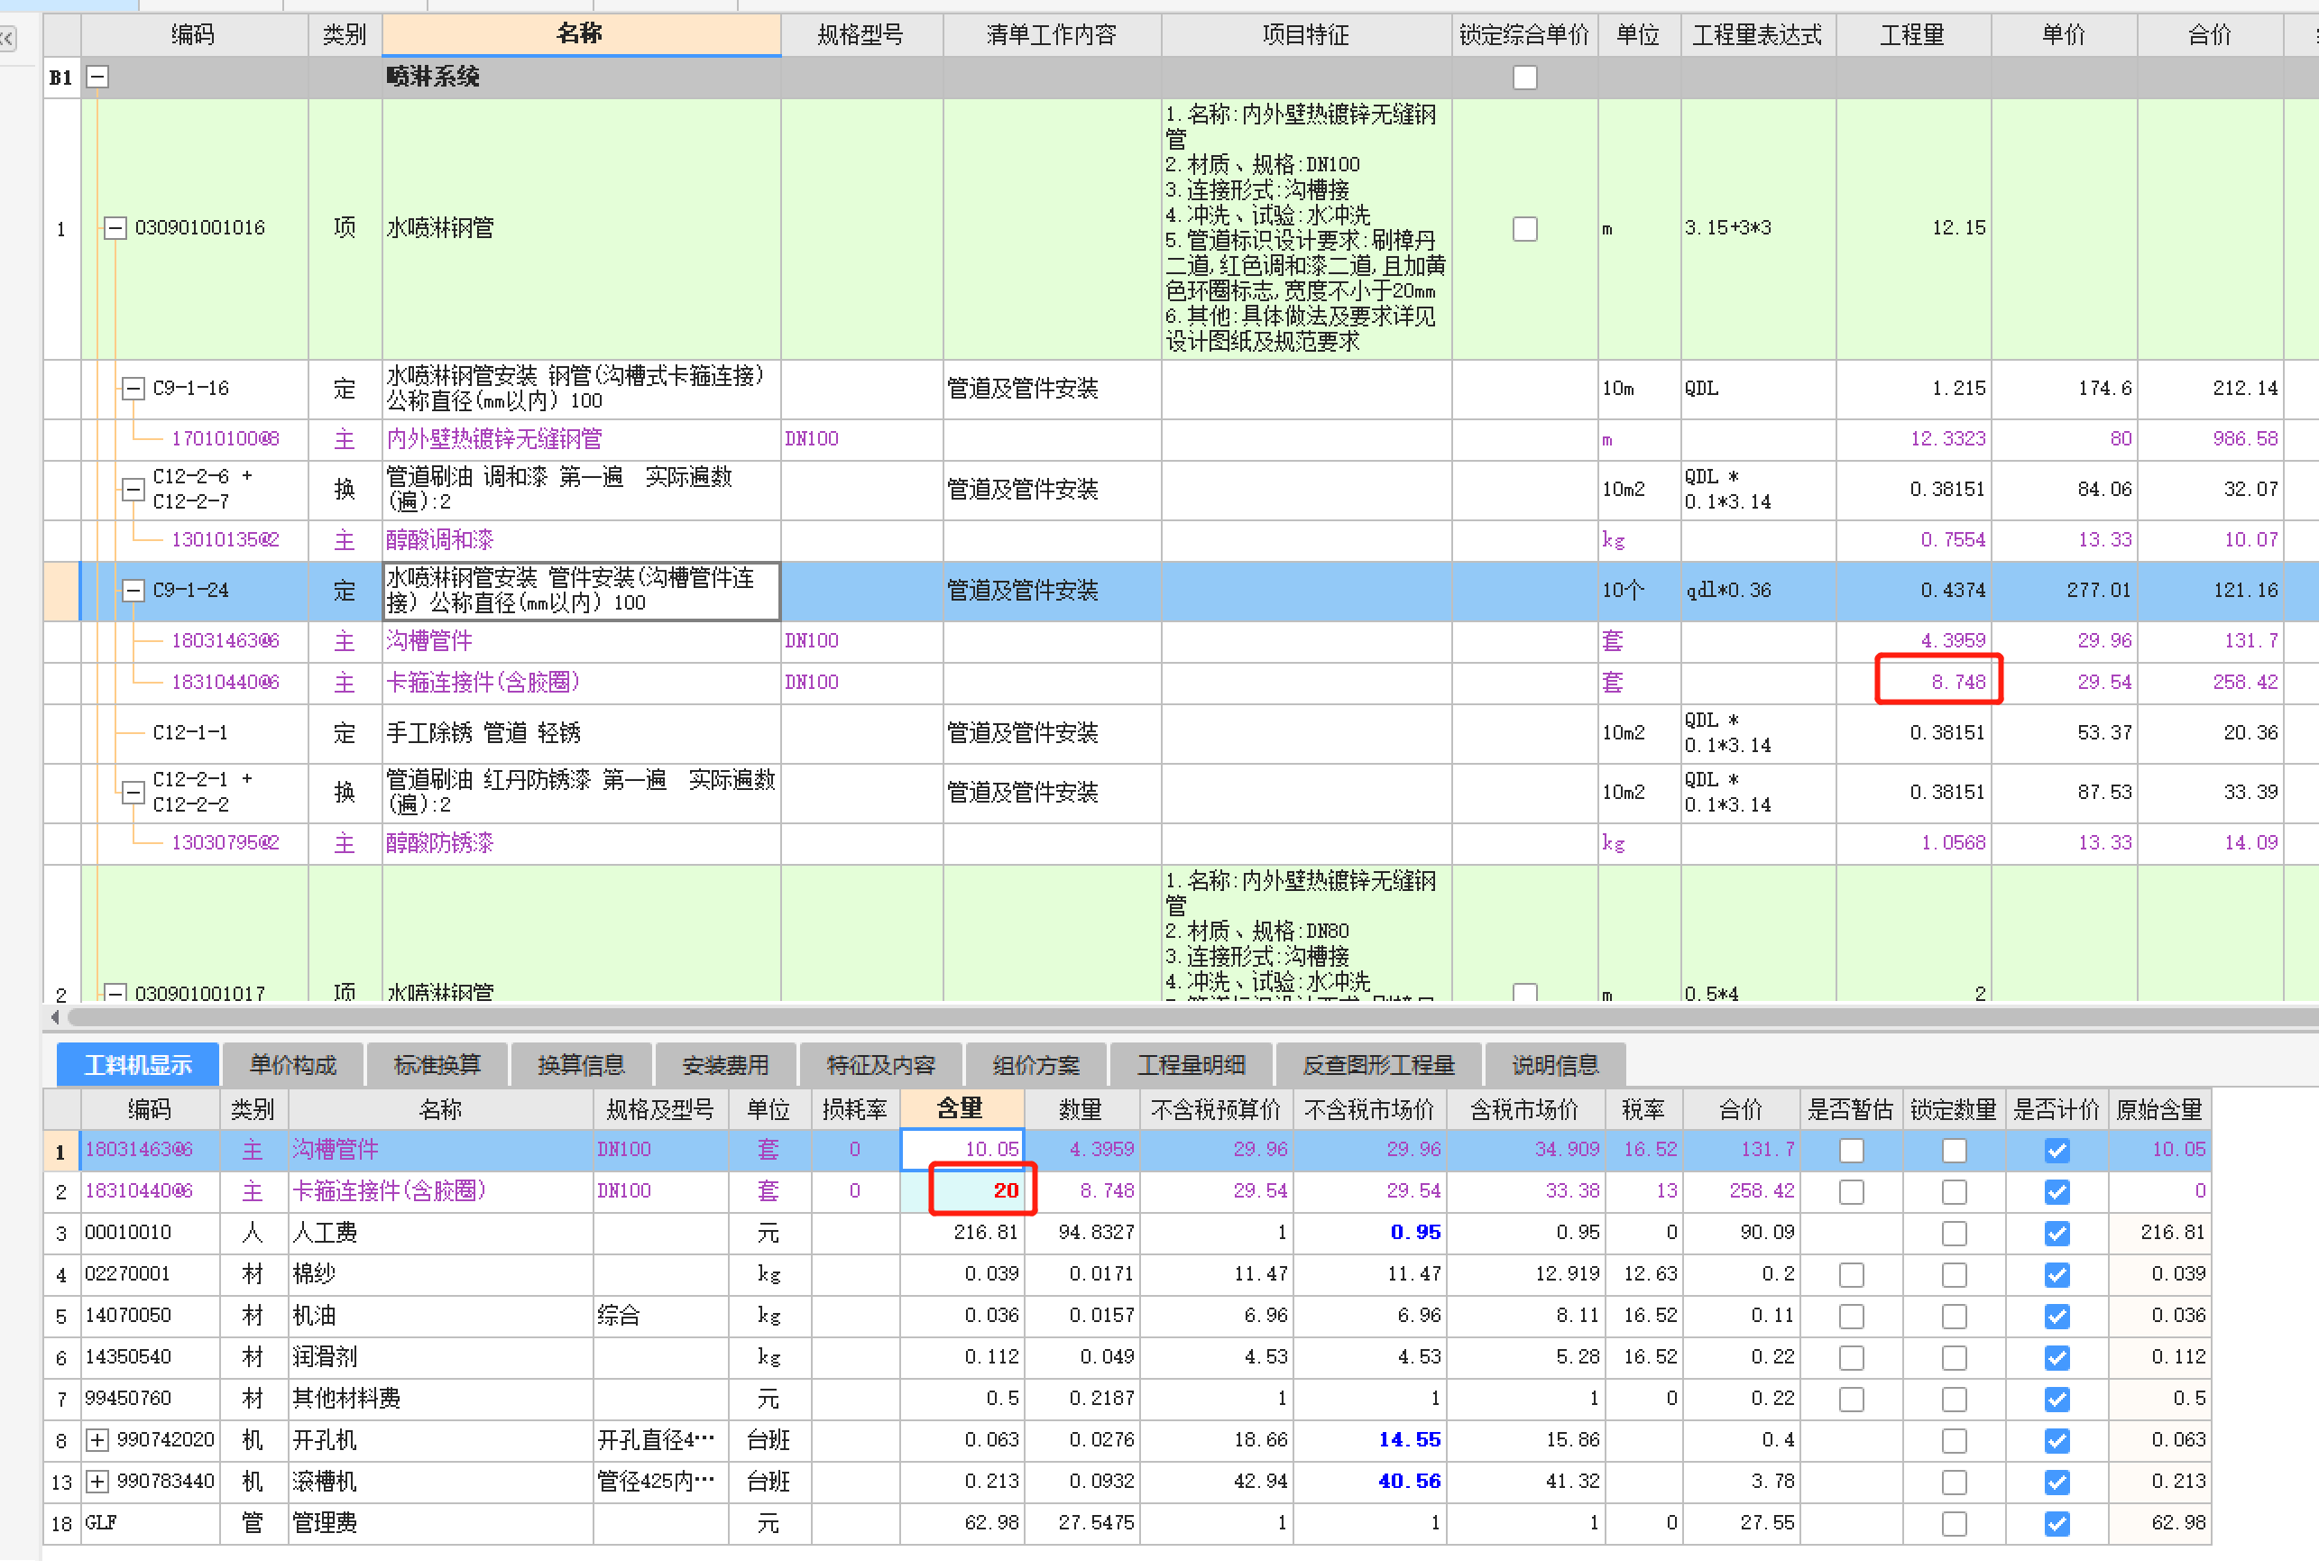Check 锁定数量 for 人工费 row
The width and height of the screenshot is (2319, 1561).
(1955, 1234)
